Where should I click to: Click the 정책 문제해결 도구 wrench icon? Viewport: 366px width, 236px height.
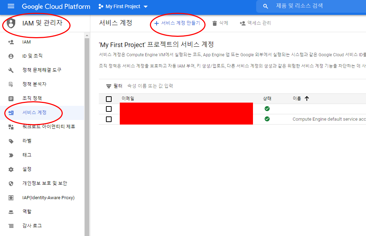[x=11, y=70]
